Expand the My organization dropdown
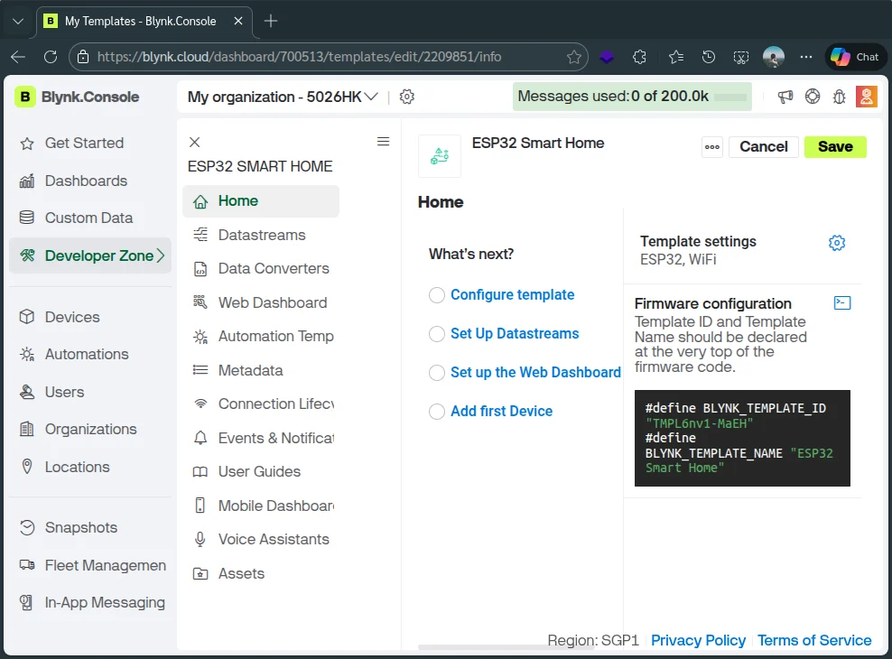The image size is (892, 659). pos(370,97)
